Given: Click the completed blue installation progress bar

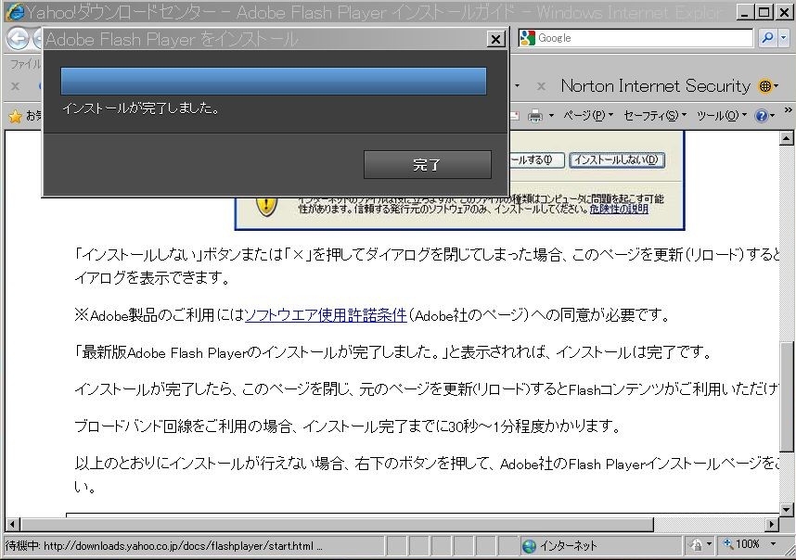Looking at the screenshot, I should click(x=274, y=82).
